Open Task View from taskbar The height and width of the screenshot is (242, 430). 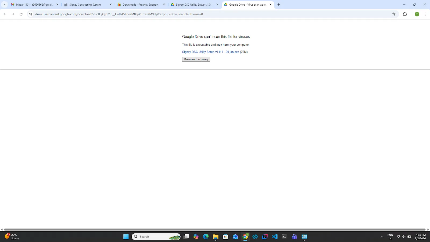tap(186, 237)
